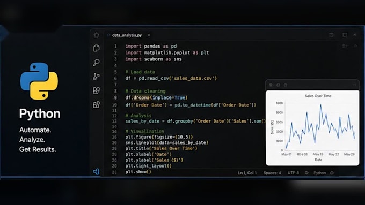The image size is (365, 205).
Task: Click 'Ln 1, Col 1' in status bar
Action: click(247, 173)
